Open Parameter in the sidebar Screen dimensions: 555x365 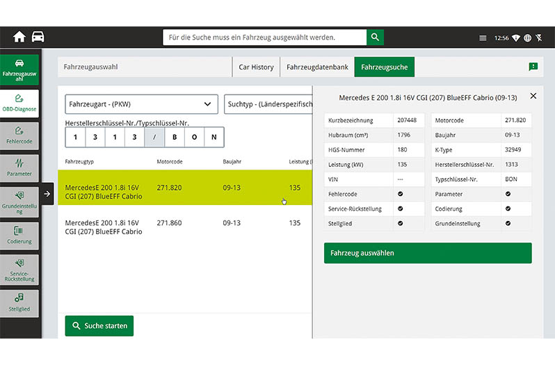[19, 168]
